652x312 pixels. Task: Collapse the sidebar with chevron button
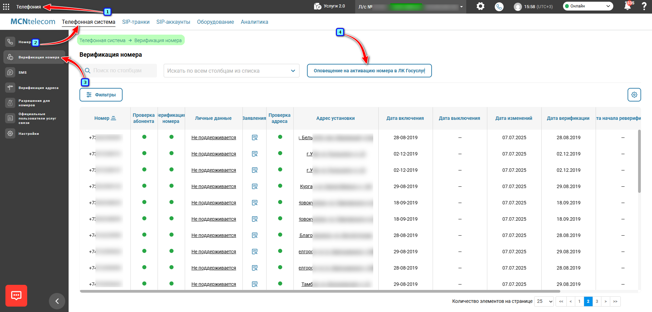click(57, 301)
